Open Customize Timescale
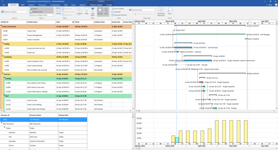This screenshot has width=278, height=150. 161,12
